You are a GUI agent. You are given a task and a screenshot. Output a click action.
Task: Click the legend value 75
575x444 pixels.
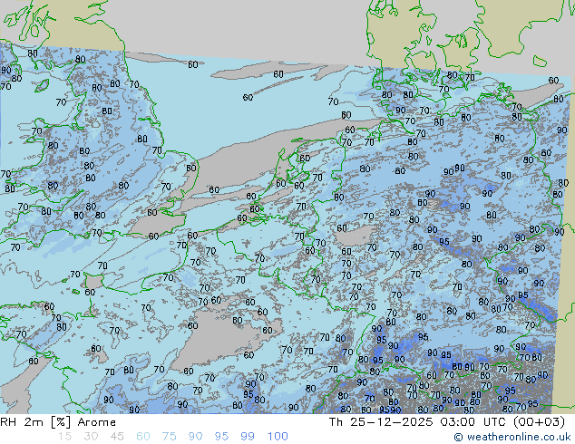[169, 437]
